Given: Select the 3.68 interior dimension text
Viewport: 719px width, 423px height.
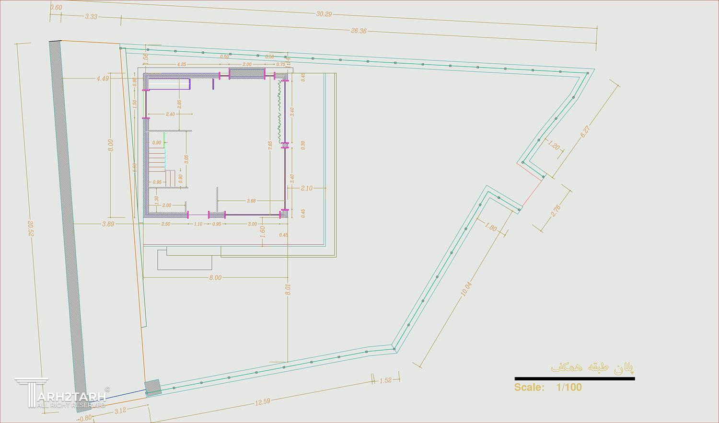Looking at the screenshot, I should [x=251, y=201].
